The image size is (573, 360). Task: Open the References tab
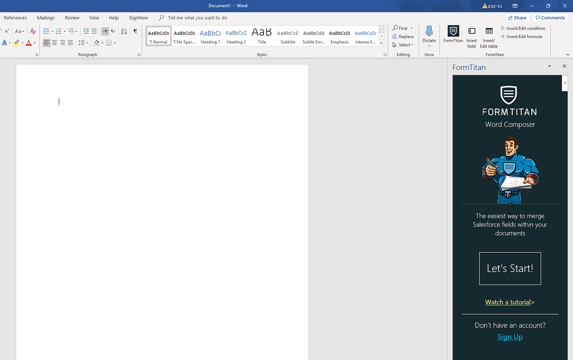coord(15,18)
